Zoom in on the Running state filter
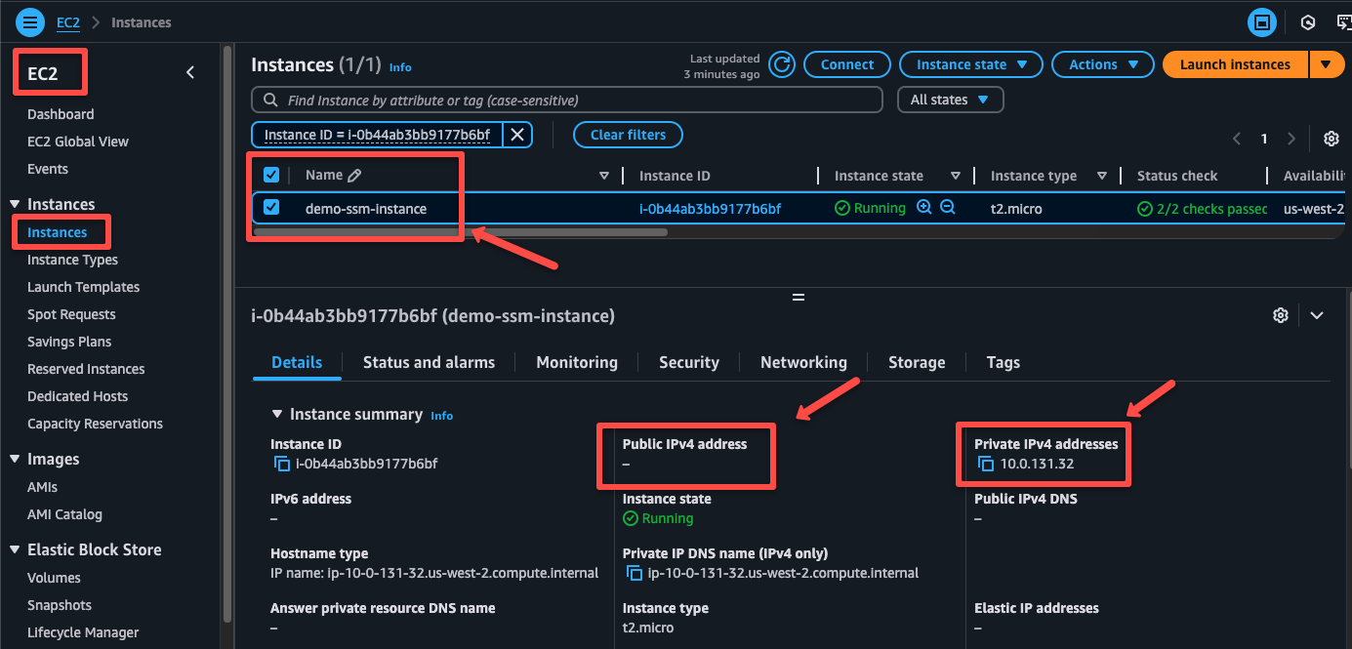1352x649 pixels. click(x=922, y=207)
